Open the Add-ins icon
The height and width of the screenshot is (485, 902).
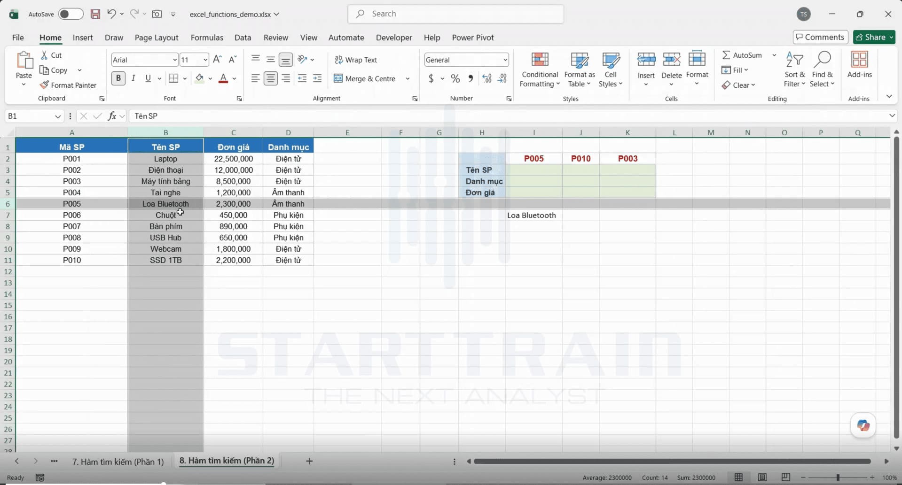pyautogui.click(x=860, y=65)
